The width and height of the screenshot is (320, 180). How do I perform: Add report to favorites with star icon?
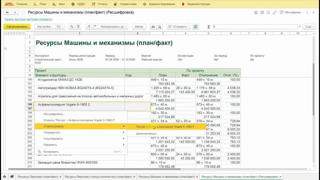[x=23, y=12]
